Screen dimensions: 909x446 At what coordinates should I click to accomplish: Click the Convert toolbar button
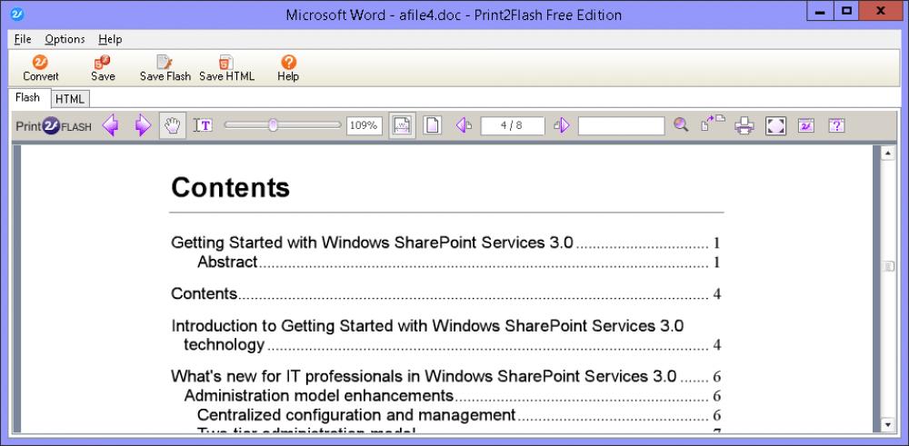point(41,68)
